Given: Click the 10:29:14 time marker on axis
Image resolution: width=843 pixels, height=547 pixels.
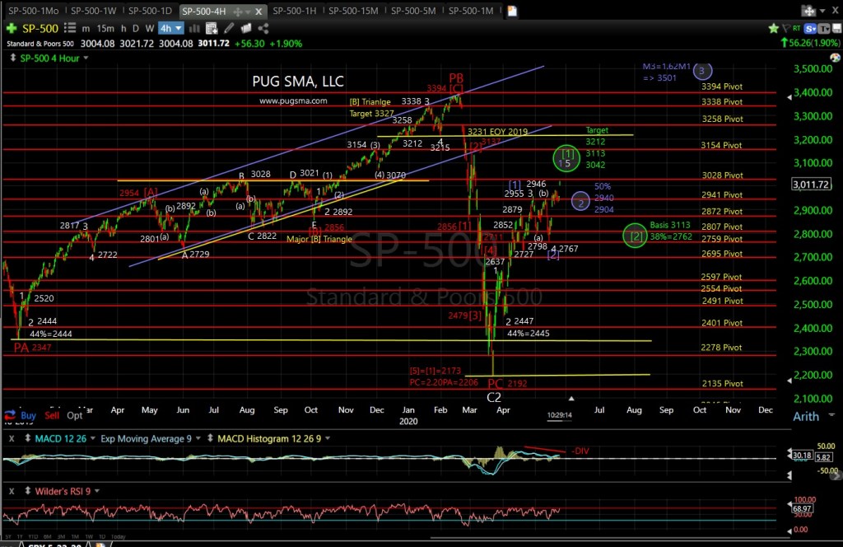Looking at the screenshot, I should click(x=559, y=415).
